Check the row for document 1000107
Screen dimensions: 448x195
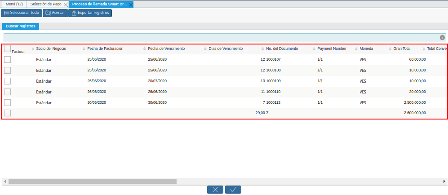8,59
